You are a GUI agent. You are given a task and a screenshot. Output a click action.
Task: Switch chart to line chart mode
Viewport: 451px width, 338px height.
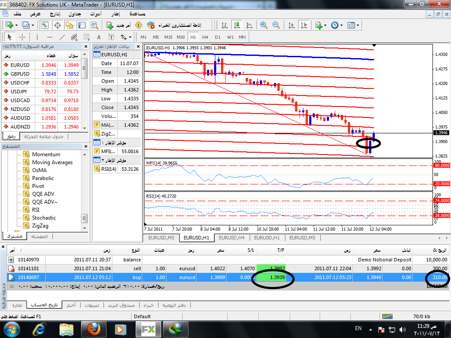[249, 25]
